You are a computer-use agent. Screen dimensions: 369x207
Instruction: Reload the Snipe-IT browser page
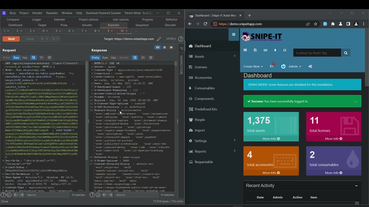[x=205, y=24]
